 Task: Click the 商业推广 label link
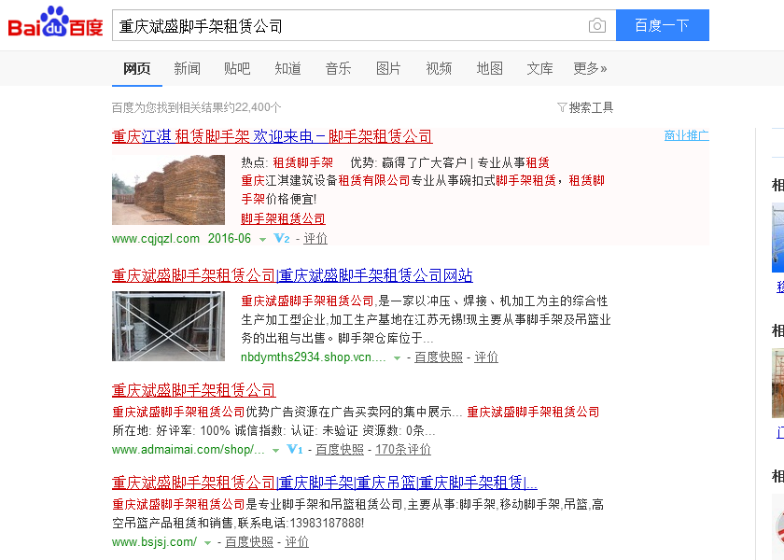click(687, 135)
